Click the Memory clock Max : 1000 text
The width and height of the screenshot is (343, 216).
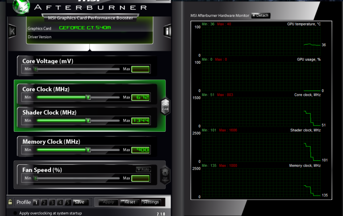pyautogui.click(x=228, y=165)
